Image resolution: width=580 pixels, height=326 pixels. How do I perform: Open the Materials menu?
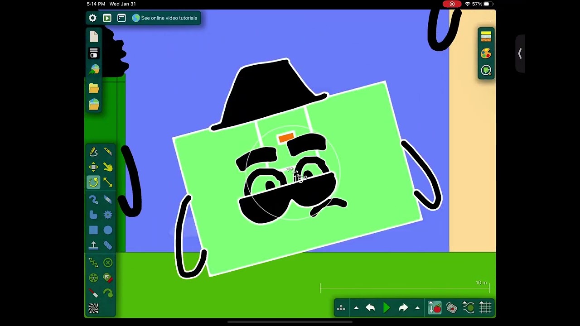[486, 36]
